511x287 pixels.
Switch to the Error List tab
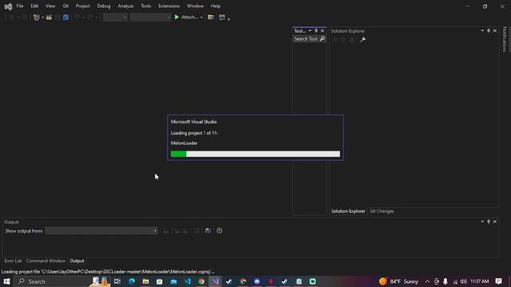13,261
